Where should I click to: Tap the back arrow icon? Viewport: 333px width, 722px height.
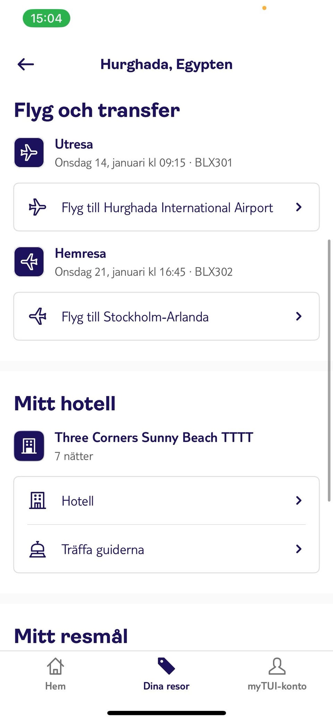point(26,64)
